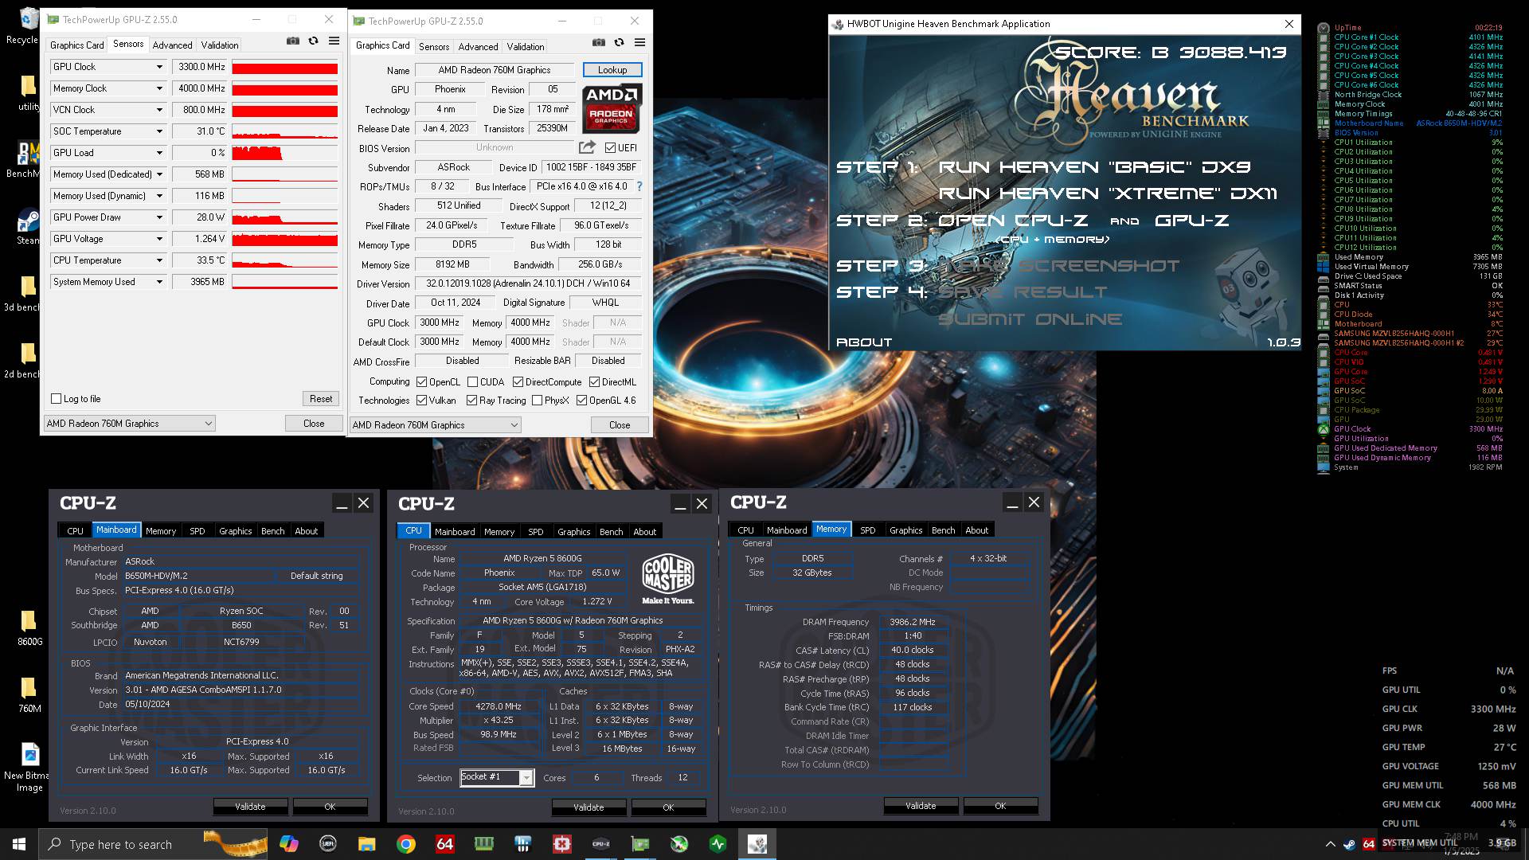Screen dimensions: 1529x860
Task: Toggle the UEFI checkbox in GPU-Z
Action: [610, 147]
